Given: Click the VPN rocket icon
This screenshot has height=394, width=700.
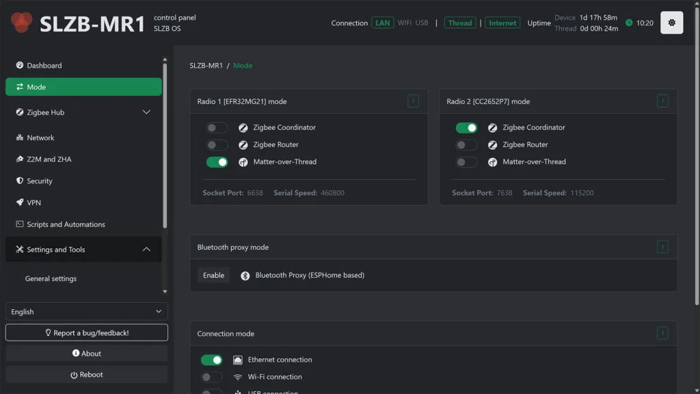Looking at the screenshot, I should 20,202.
